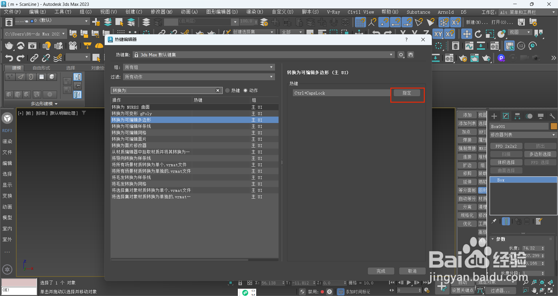Switch to the 自由形式 ribbon tab
The width and height of the screenshot is (558, 296).
(41, 68)
